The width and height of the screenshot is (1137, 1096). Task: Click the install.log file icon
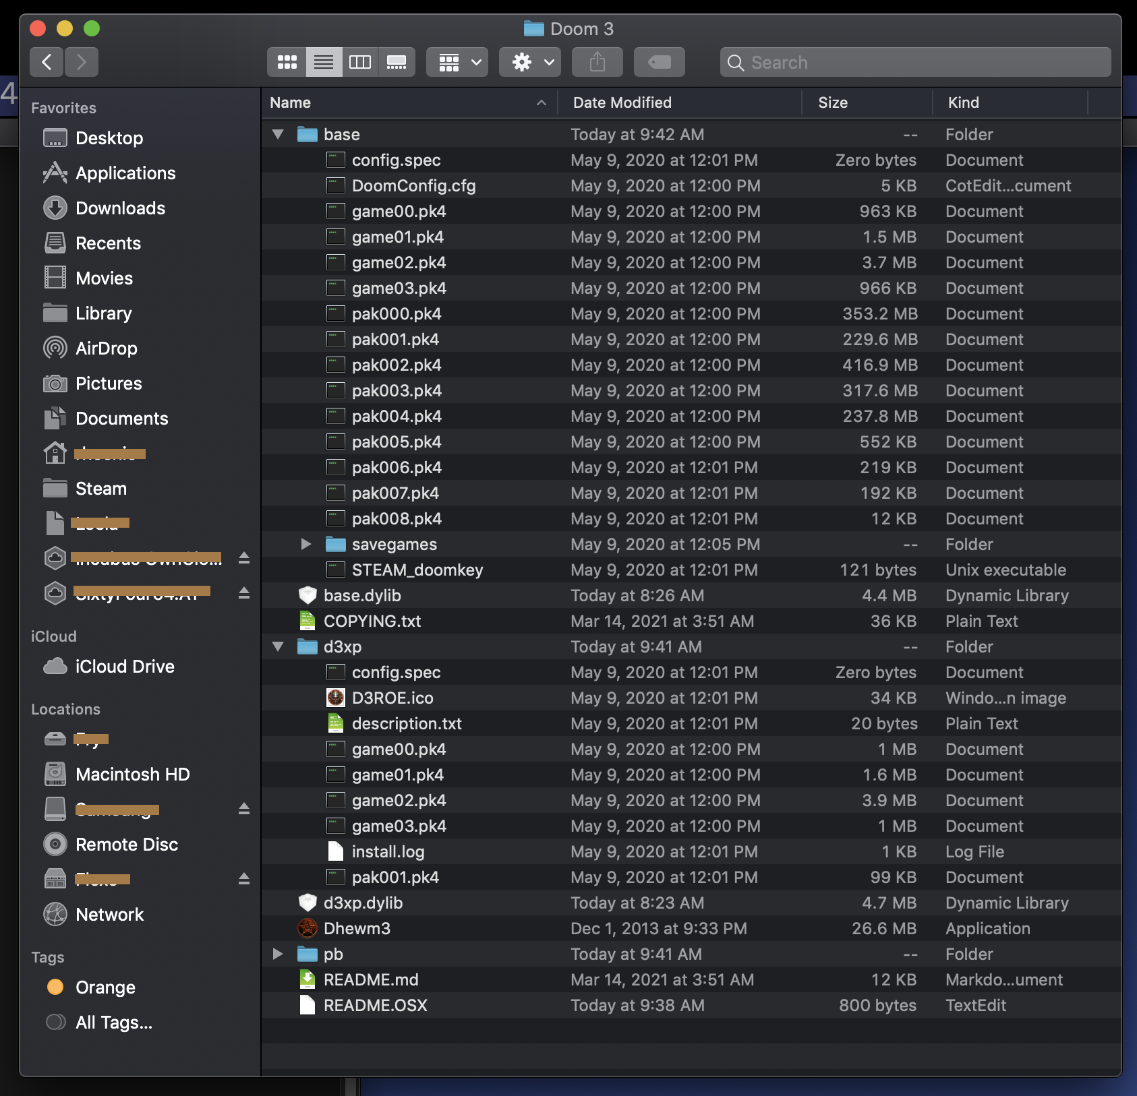[336, 851]
